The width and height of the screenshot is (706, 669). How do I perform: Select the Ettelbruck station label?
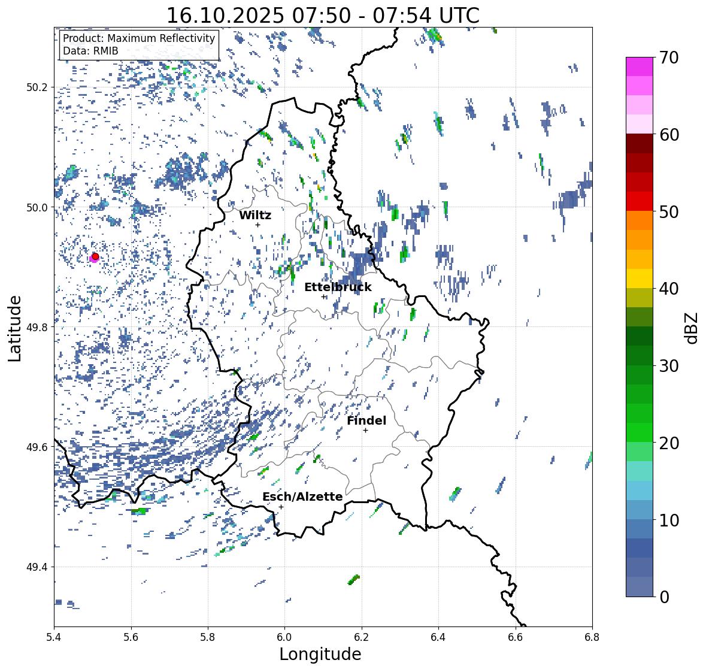[x=338, y=287]
